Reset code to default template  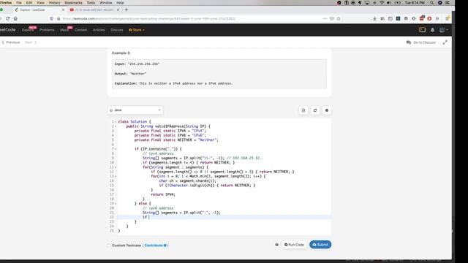[315, 110]
